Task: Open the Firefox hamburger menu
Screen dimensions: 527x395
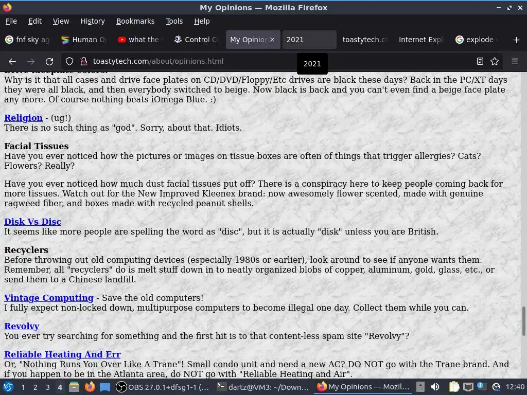Action: point(515,62)
